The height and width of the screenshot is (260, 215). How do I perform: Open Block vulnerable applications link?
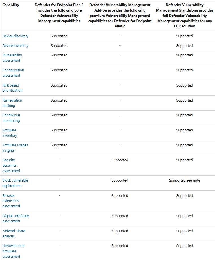coord(15,183)
